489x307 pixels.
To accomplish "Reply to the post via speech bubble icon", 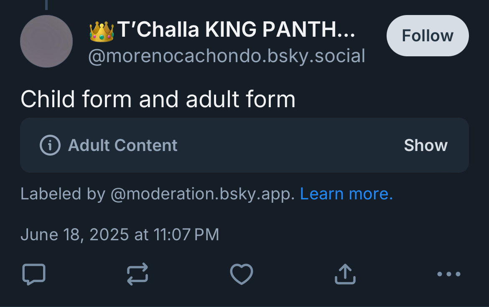I will 33,274.
